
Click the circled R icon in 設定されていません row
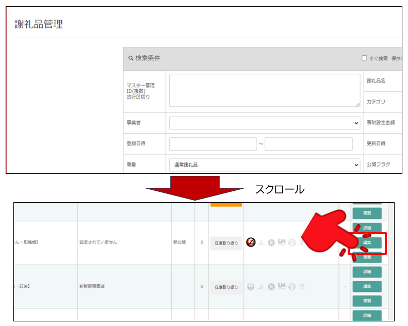pyautogui.click(x=271, y=242)
